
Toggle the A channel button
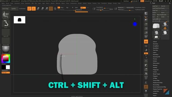[x=59, y=8]
